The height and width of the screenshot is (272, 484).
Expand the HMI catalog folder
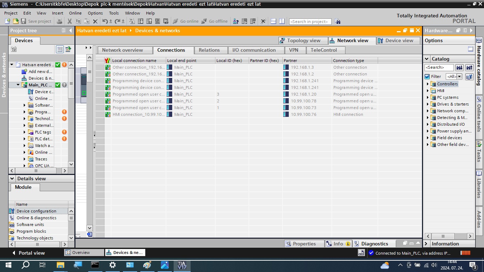tap(428, 91)
